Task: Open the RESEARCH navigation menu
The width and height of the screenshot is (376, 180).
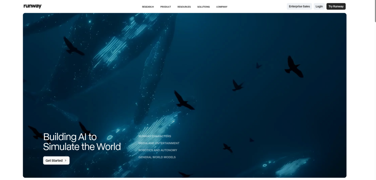Action: click(148, 7)
